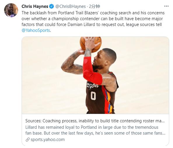Open Chris Haynes profile picture
173x148 pixels.
(x=11, y=10)
